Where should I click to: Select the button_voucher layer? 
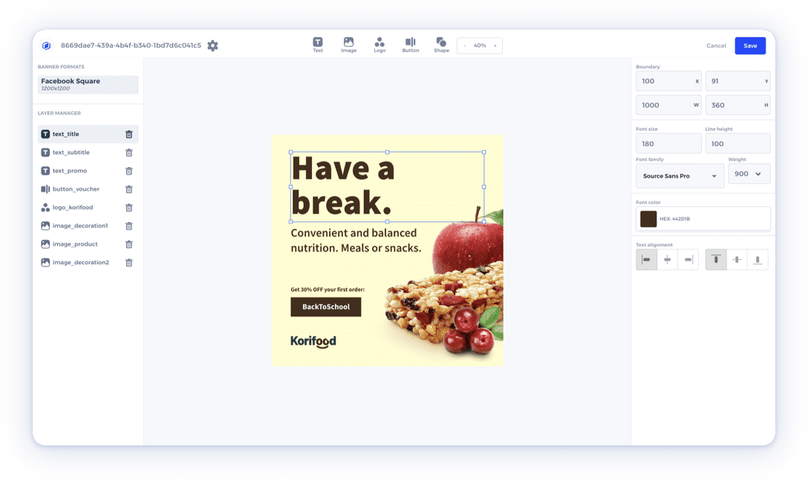click(76, 189)
